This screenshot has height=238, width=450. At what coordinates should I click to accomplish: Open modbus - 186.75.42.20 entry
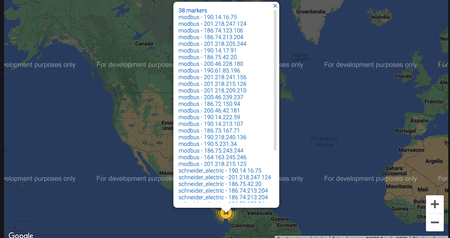click(x=208, y=57)
